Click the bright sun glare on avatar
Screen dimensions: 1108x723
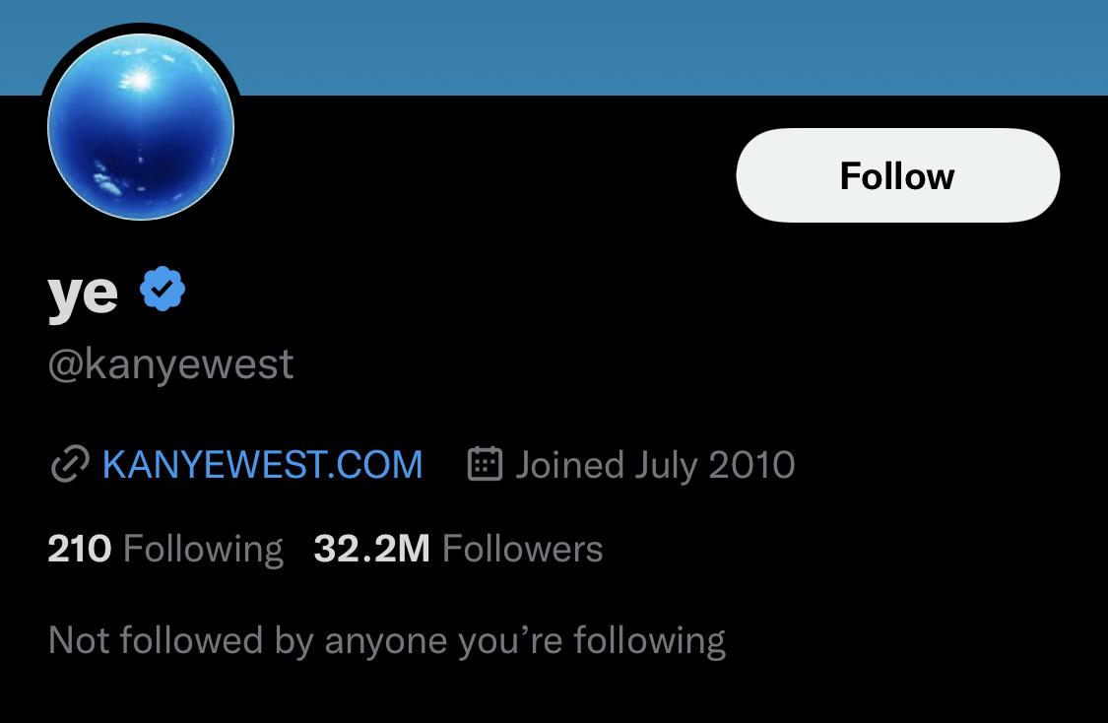tap(140, 79)
